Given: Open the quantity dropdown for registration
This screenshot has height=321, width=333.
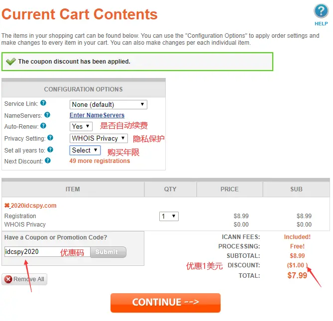Looking at the screenshot, I should [x=169, y=216].
